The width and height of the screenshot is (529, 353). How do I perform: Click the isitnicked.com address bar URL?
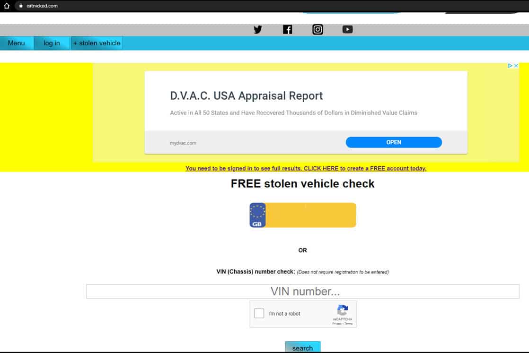[42, 6]
